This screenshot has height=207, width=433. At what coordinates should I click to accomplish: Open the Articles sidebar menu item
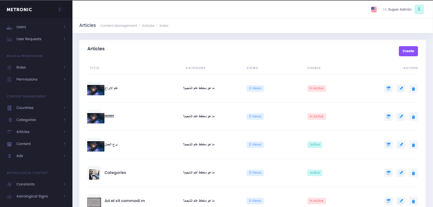(36, 132)
